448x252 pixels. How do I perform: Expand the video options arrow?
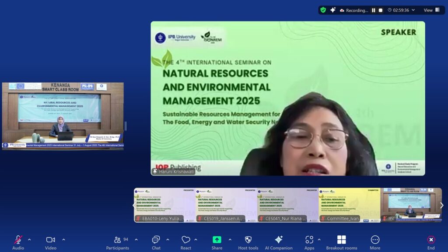coord(63,239)
